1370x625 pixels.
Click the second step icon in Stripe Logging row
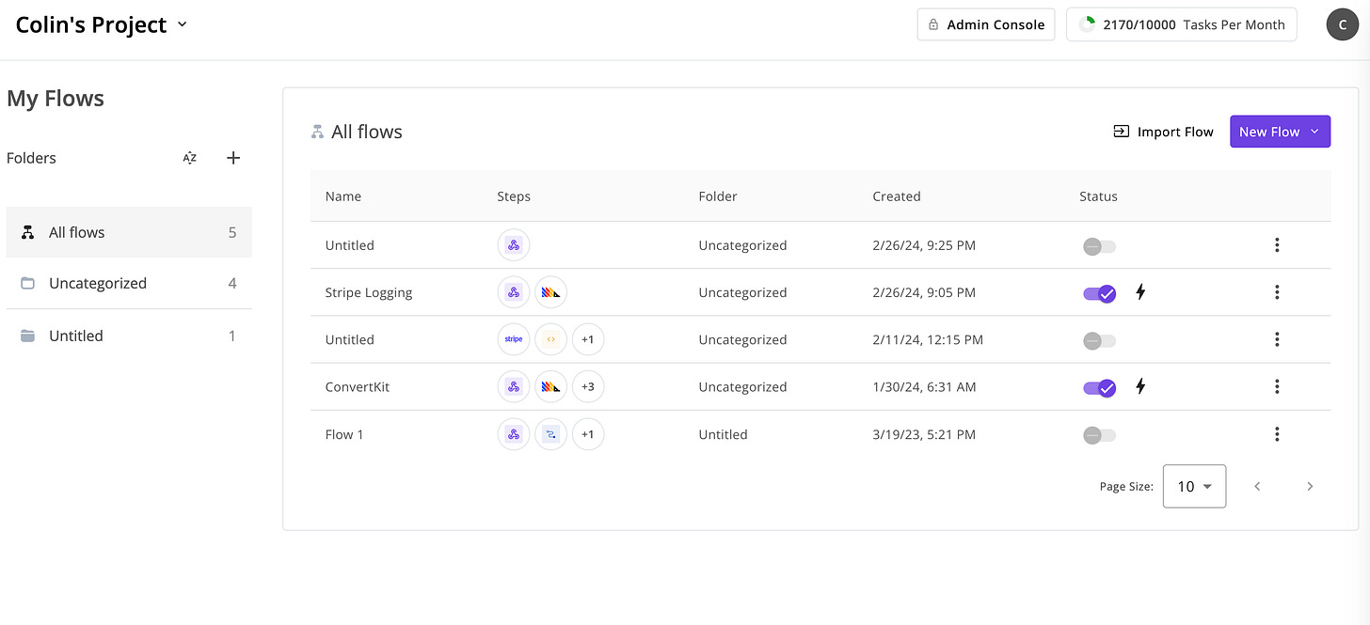[x=551, y=292]
